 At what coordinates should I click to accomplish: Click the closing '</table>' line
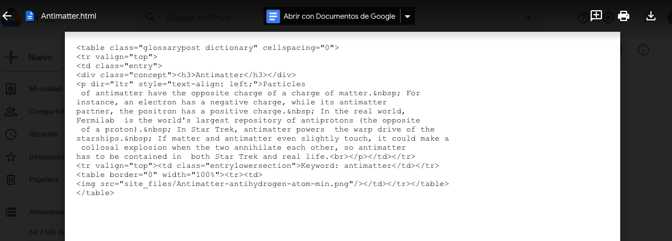click(95, 193)
